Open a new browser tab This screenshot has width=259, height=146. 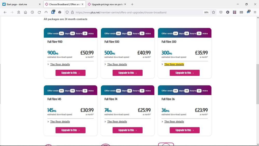tap(132, 4)
